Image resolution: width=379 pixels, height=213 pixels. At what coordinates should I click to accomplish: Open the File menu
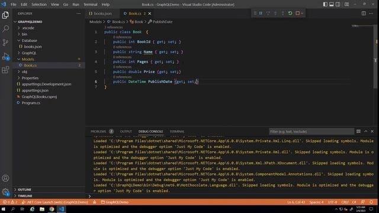(14, 4)
